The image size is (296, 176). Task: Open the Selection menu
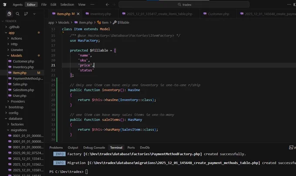(x=67, y=4)
